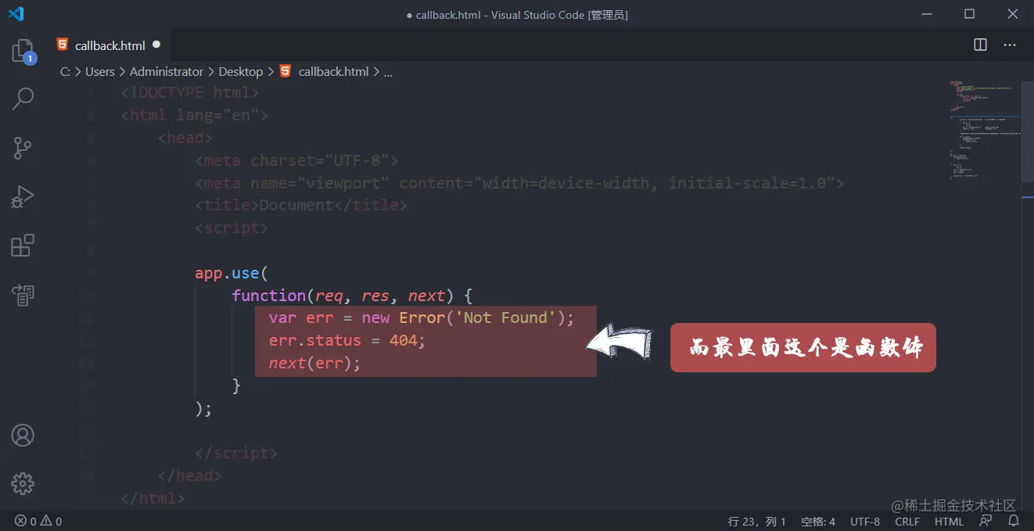The width and height of the screenshot is (1034, 531).
Task: Click the Testing icon in the activity bar
Action: [23, 295]
